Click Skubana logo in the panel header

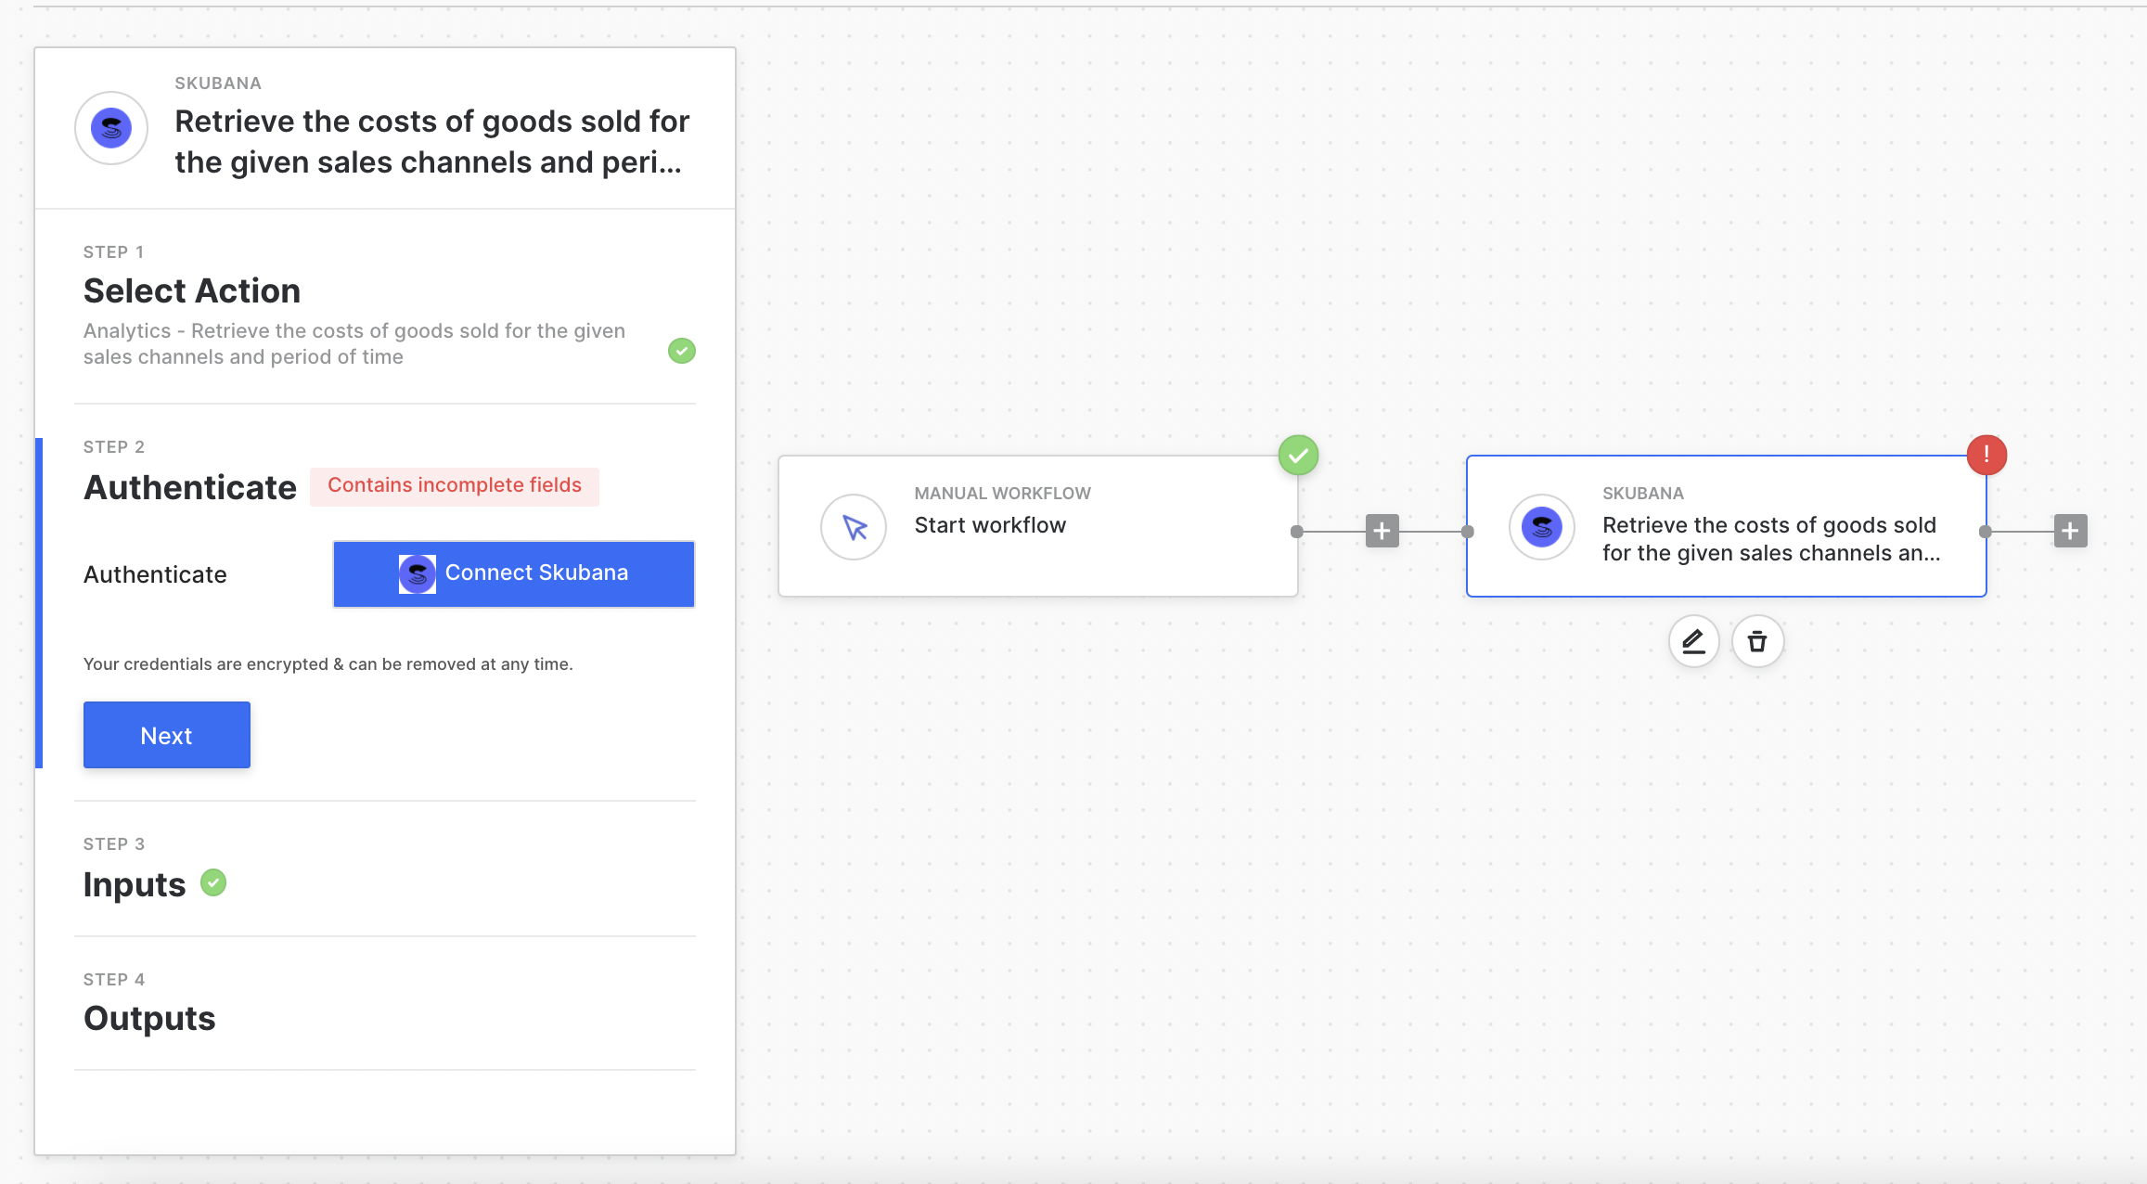111,128
